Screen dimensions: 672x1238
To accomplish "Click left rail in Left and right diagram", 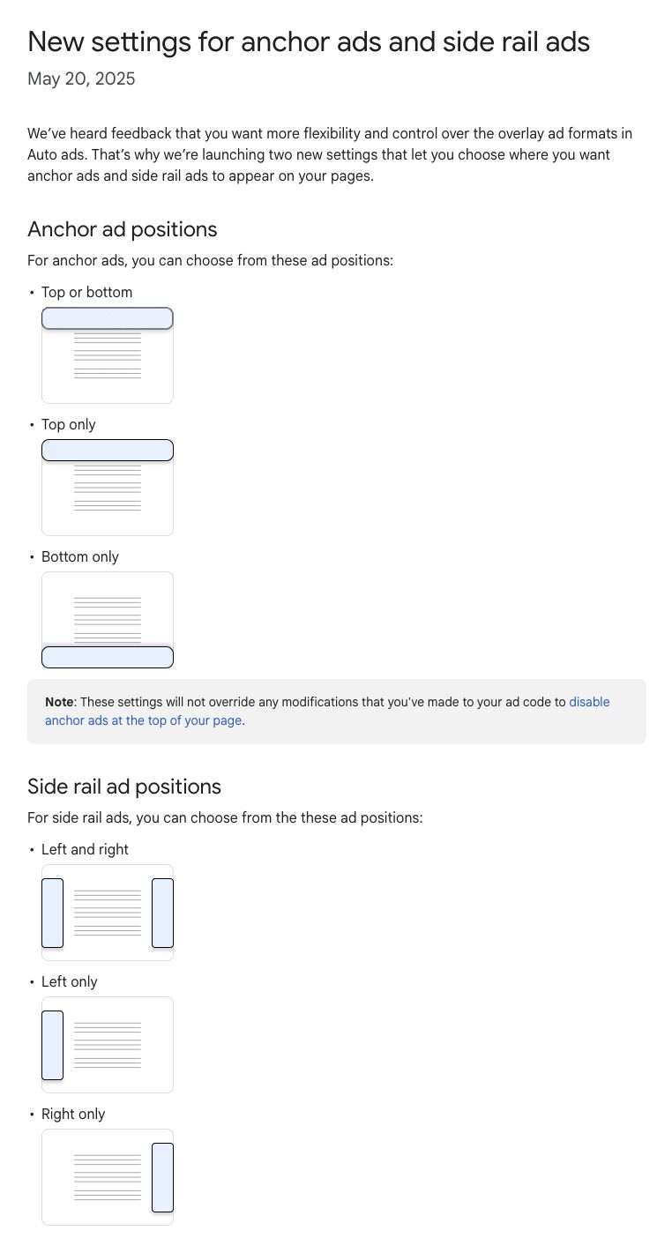I will [x=53, y=913].
